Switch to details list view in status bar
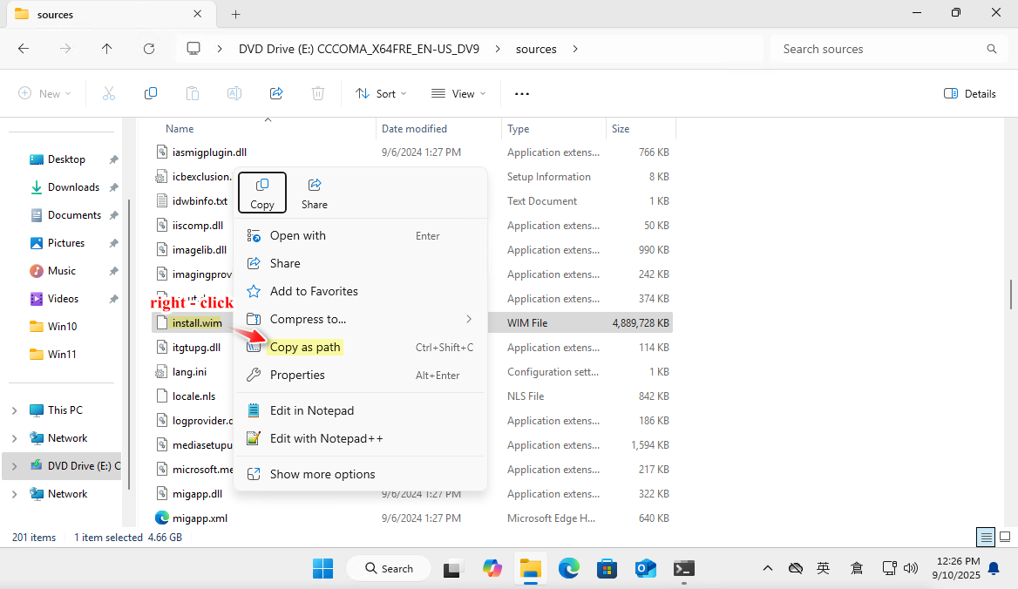This screenshot has height=589, width=1018. click(x=986, y=537)
